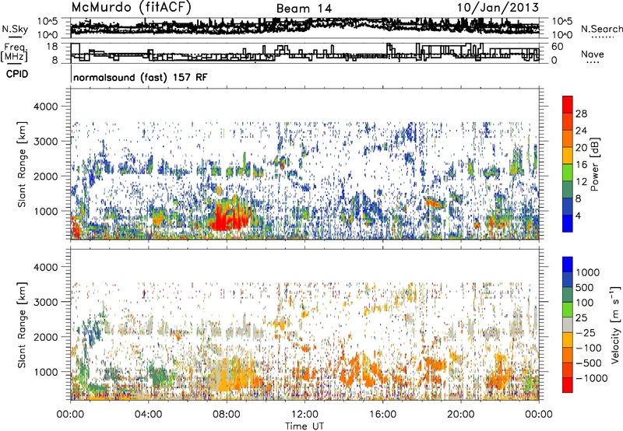Click the power panel Slant Range label
This screenshot has width=623, height=431.
22,164
